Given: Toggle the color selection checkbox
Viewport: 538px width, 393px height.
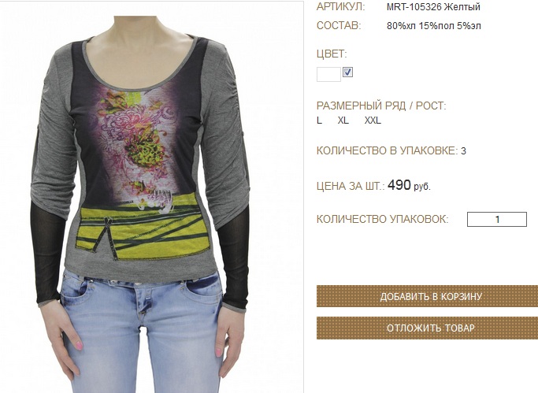Looking at the screenshot, I should [x=347, y=72].
